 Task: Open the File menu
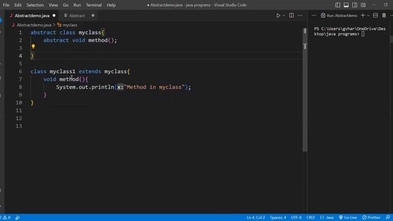click(x=6, y=5)
